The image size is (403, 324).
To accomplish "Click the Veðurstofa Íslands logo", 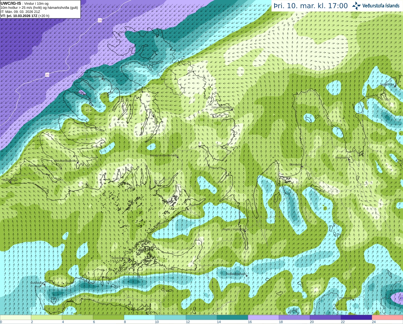I will (x=376, y=6).
